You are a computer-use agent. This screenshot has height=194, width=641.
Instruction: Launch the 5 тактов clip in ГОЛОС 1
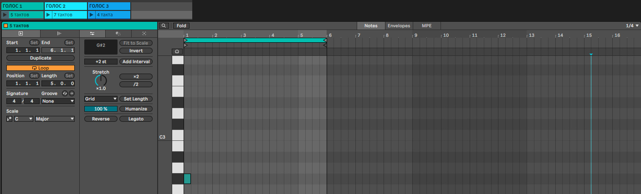(5, 15)
